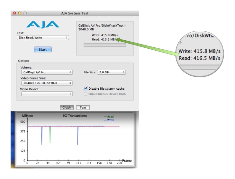Click the Simultaneous Device DMA checkbox
The height and width of the screenshot is (179, 235).
point(86,94)
